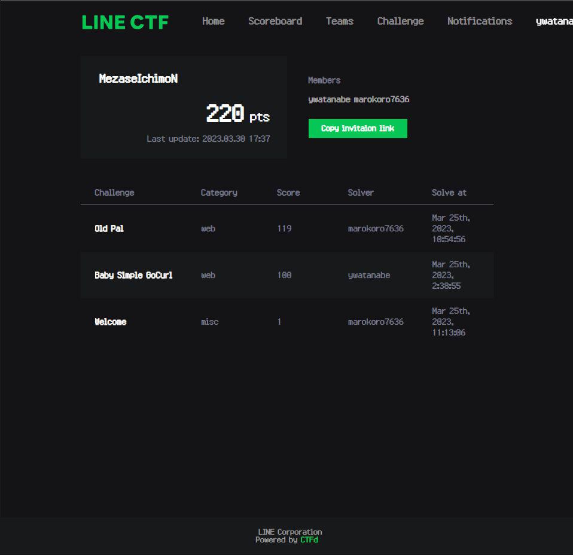The image size is (573, 555).
Task: Open the Baby Simple GoCurl challenge
Action: click(133, 275)
